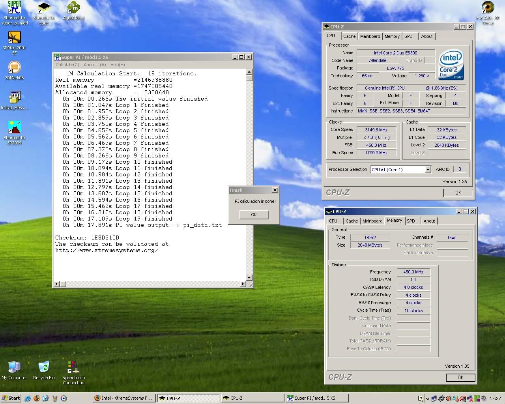Click the FSB:DRAM value 1:1
Screen dimensions: 505x404
tap(413, 279)
